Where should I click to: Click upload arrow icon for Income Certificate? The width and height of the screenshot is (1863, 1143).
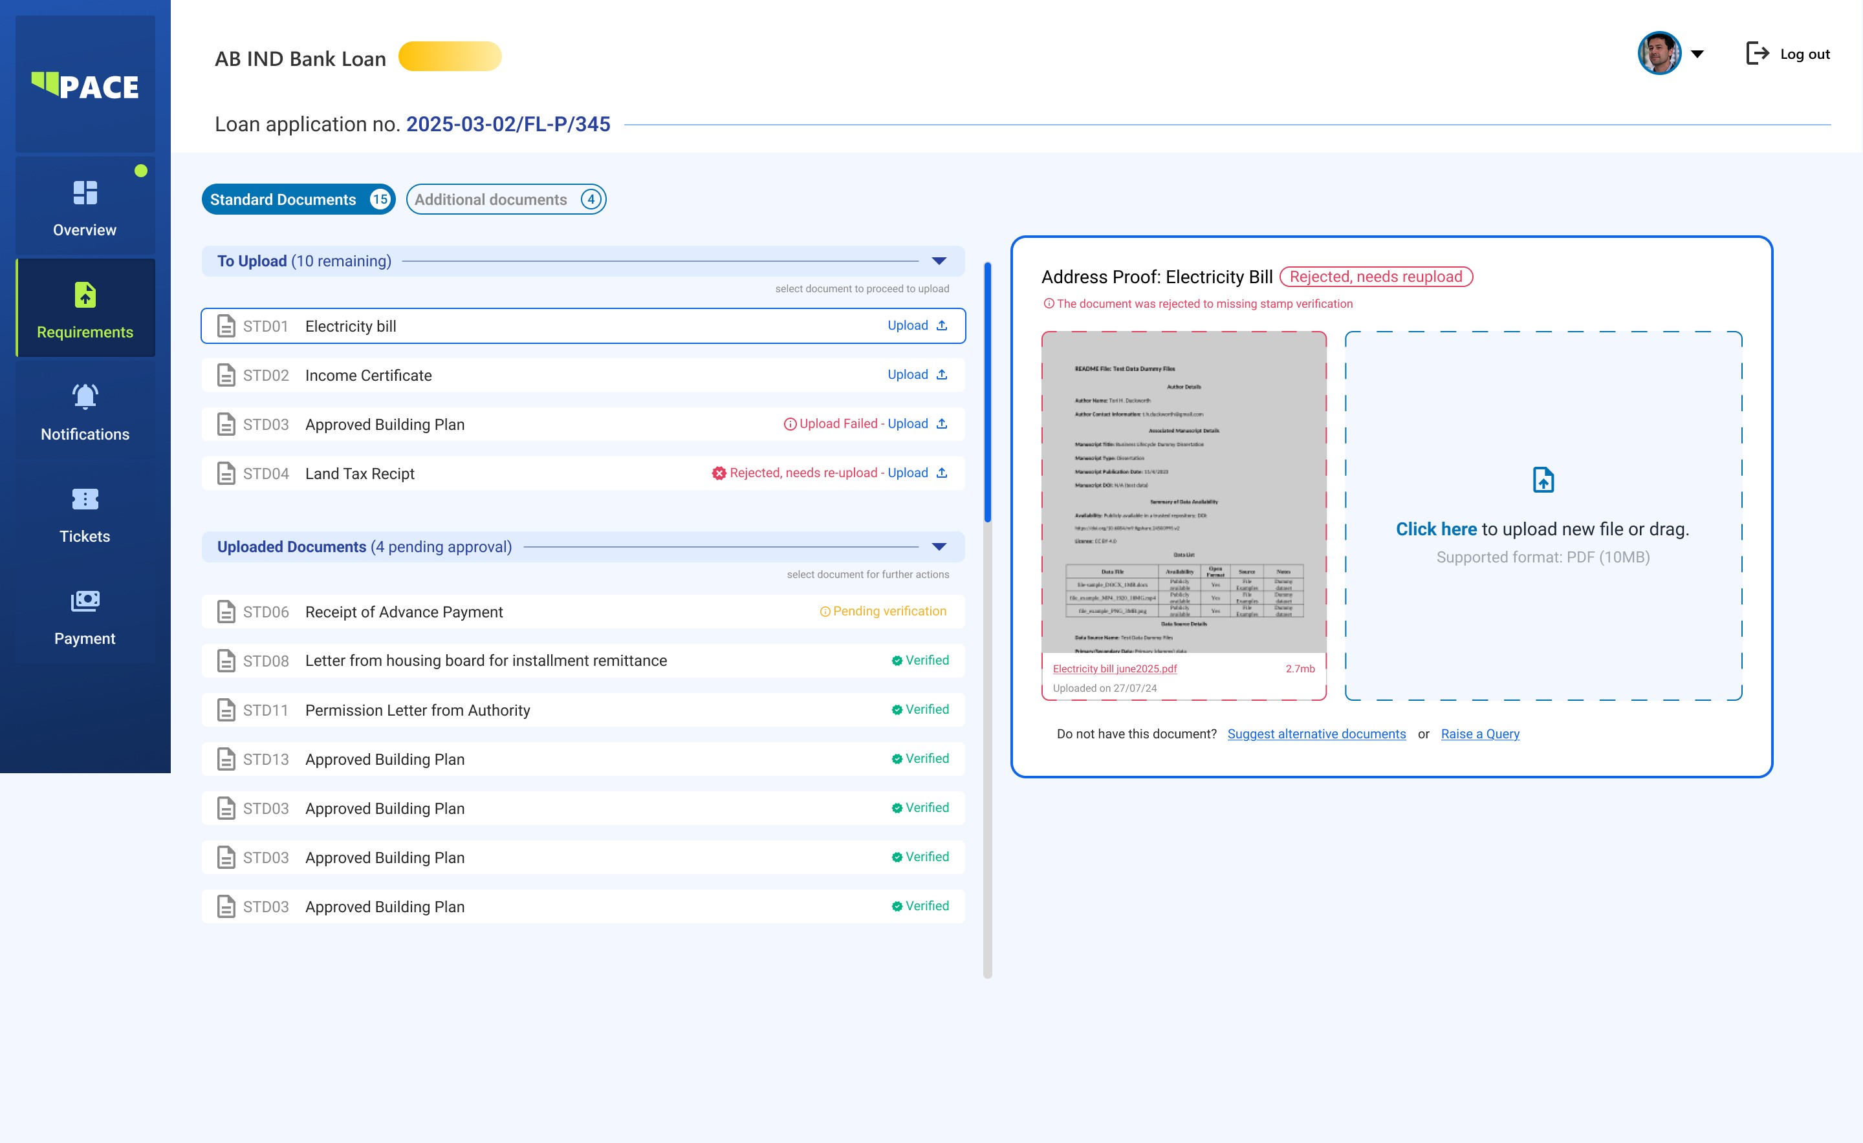[x=942, y=375]
